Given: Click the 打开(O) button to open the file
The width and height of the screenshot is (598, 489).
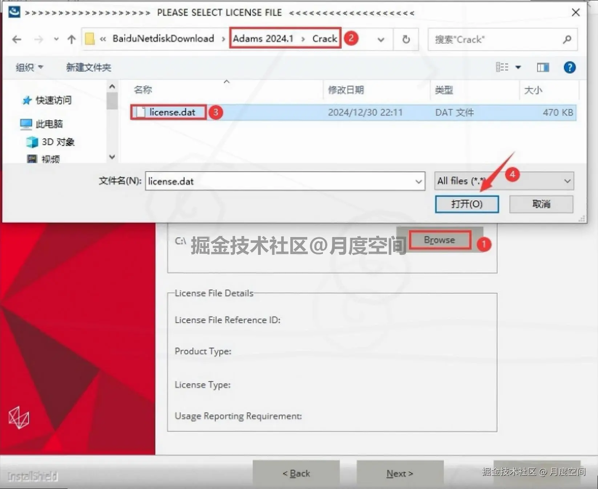Looking at the screenshot, I should (x=467, y=204).
